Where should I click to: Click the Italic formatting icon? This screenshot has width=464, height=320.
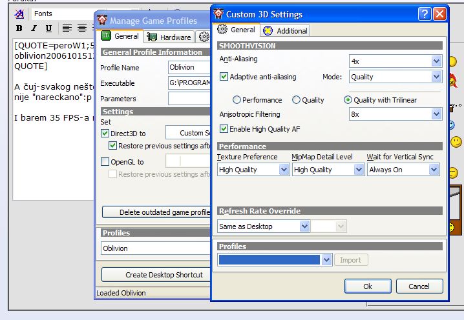point(34,28)
